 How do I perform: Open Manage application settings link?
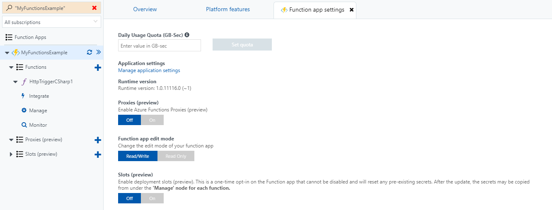[x=149, y=70]
